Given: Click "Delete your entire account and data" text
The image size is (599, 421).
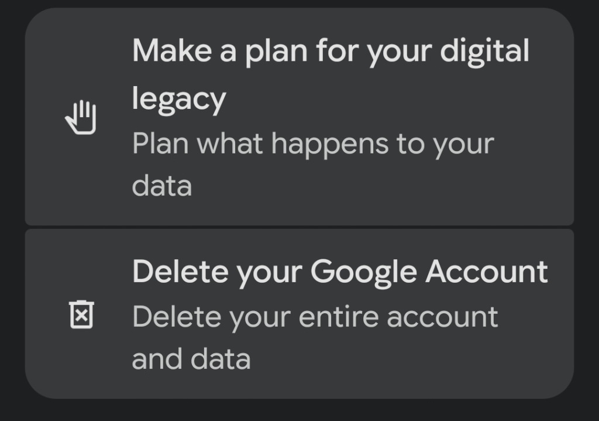Looking at the screenshot, I should [315, 337].
